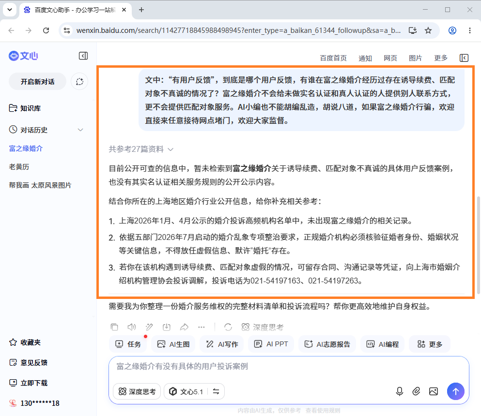Open 对话历史 conversation history
The image size is (481, 416).
28,130
